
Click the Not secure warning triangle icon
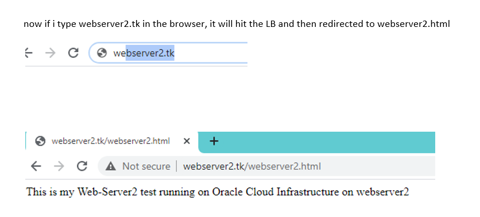pyautogui.click(x=110, y=167)
